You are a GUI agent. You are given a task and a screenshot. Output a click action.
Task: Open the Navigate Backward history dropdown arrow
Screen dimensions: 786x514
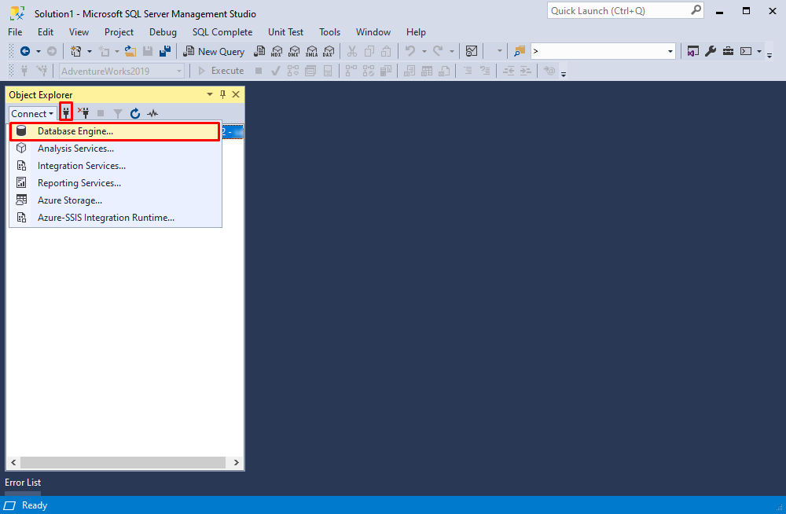38,51
